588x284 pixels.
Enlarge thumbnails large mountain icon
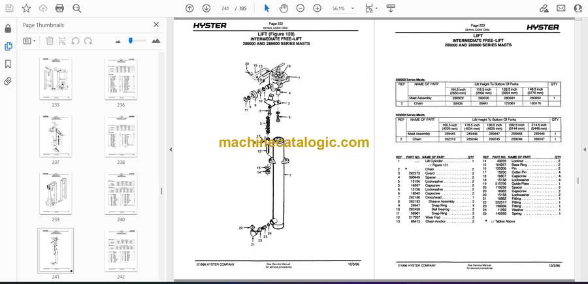pyautogui.click(x=156, y=41)
